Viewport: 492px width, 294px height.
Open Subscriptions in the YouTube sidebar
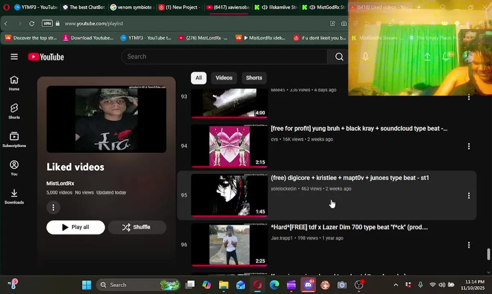pyautogui.click(x=14, y=140)
